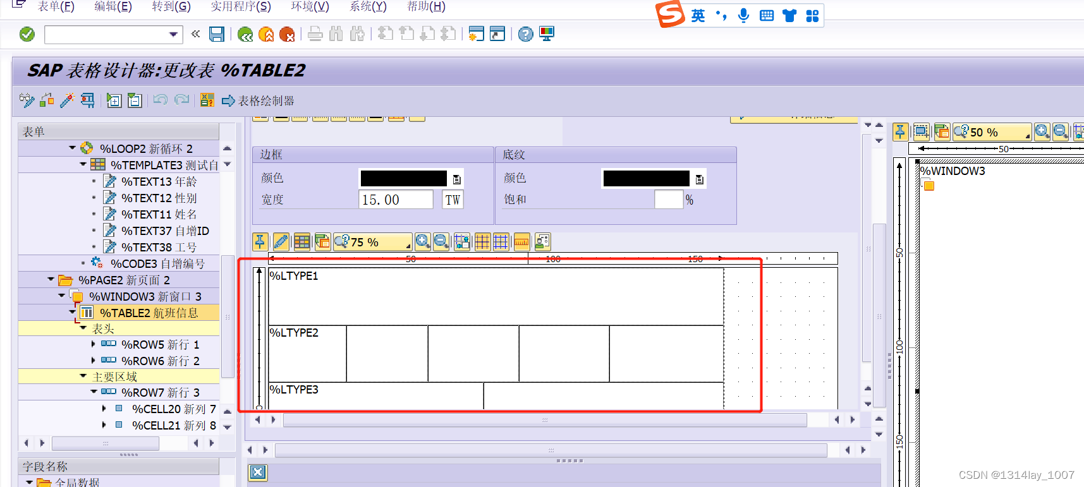Click the yellow Field list on/off icon

207,100
